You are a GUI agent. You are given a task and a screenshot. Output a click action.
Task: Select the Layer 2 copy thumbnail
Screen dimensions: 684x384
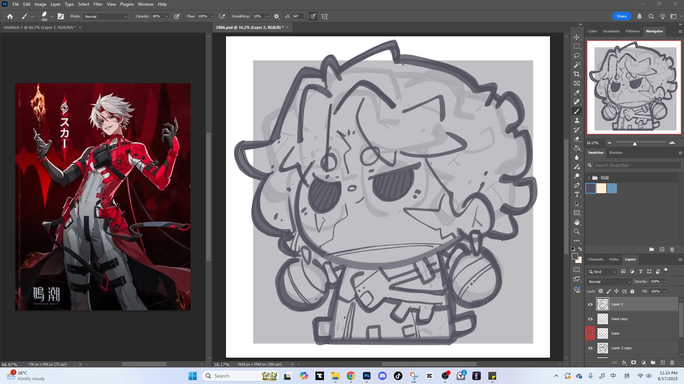pyautogui.click(x=603, y=348)
